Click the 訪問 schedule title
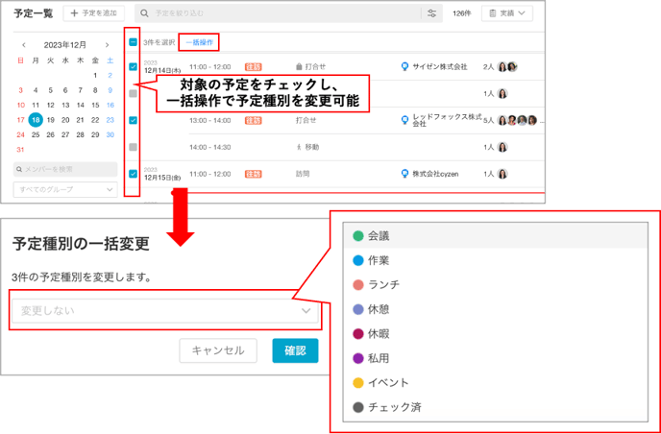661x434 pixels. coord(302,174)
